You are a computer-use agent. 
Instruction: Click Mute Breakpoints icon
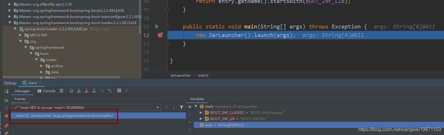6,133
